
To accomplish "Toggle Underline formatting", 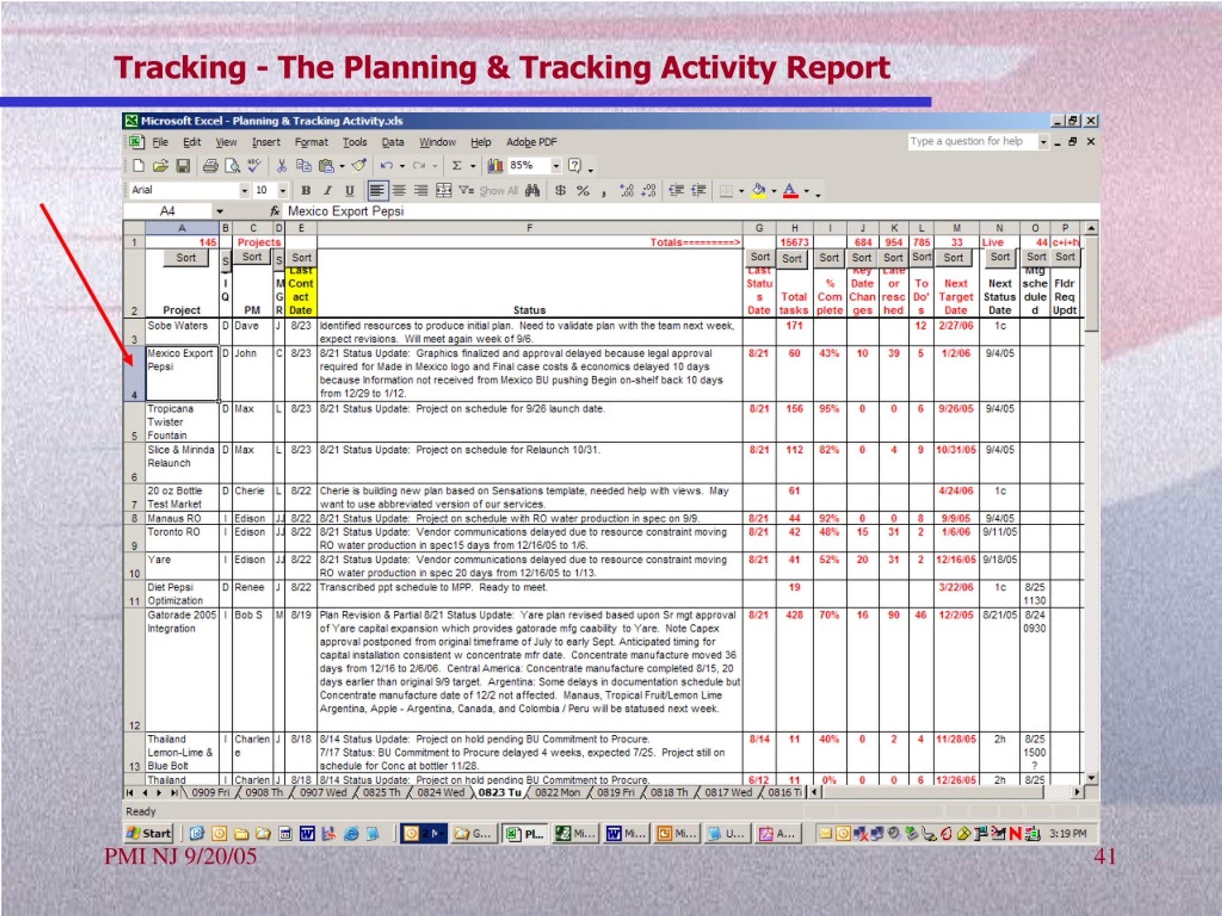I will coord(350,190).
